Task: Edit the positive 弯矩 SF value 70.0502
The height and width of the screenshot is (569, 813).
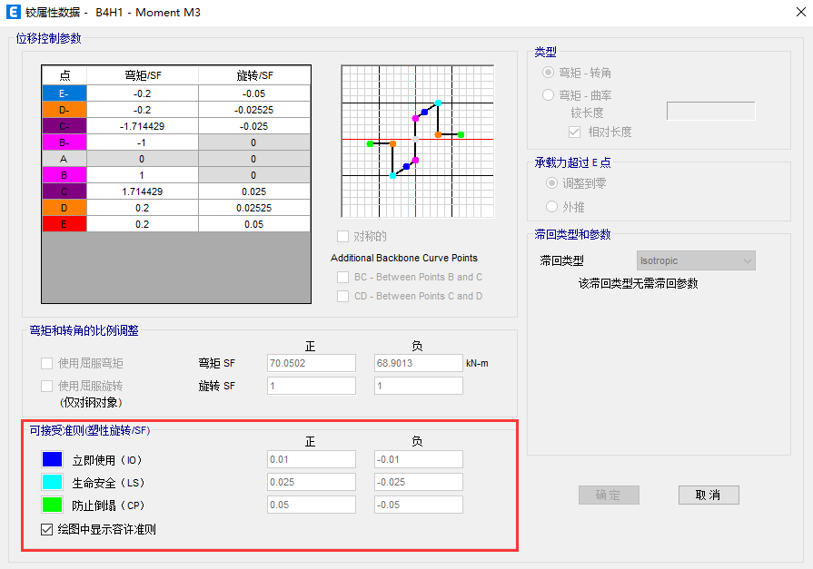Action: (311, 363)
